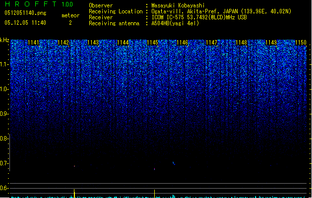Click the 1.0 kHz axis tick label
312x198 pixels.
[x=4, y=89]
